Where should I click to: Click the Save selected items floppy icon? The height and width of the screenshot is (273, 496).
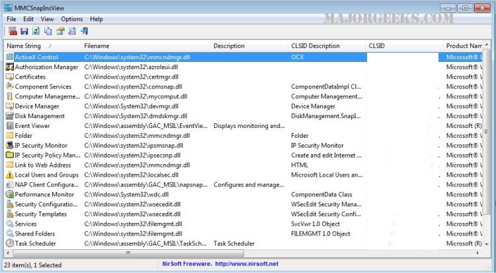point(24,31)
